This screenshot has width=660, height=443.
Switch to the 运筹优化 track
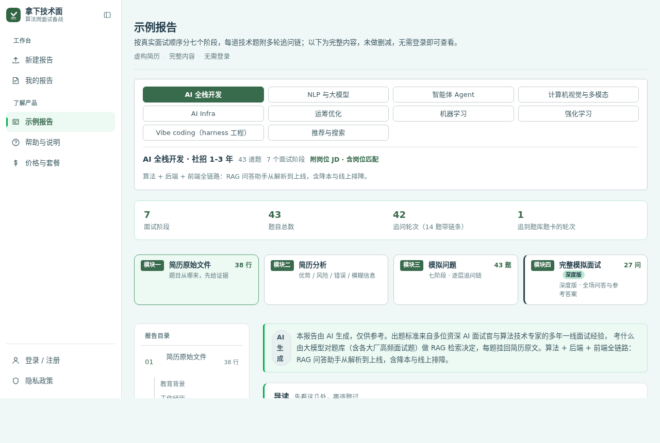click(328, 114)
